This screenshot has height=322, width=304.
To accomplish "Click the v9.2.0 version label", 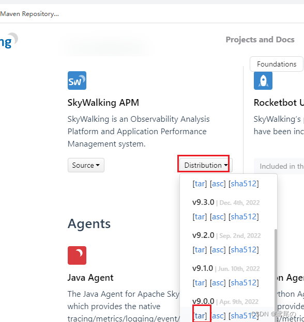I will pyautogui.click(x=203, y=235).
